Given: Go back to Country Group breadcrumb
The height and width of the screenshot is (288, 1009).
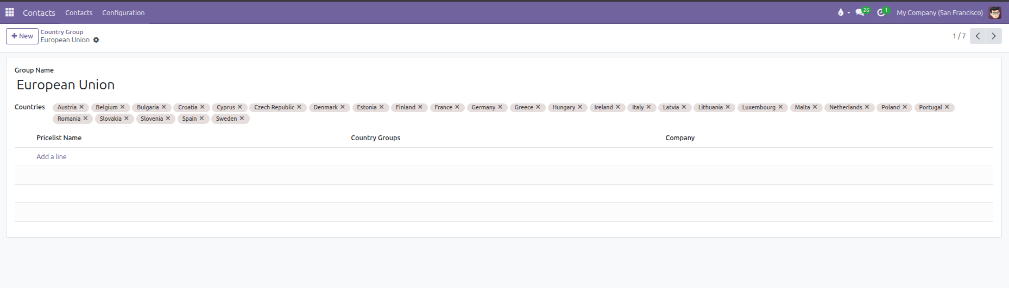Looking at the screenshot, I should pyautogui.click(x=62, y=32).
